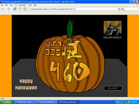Open the Bookmarks menu
This screenshot has height=104, width=139.
pos(23,5)
